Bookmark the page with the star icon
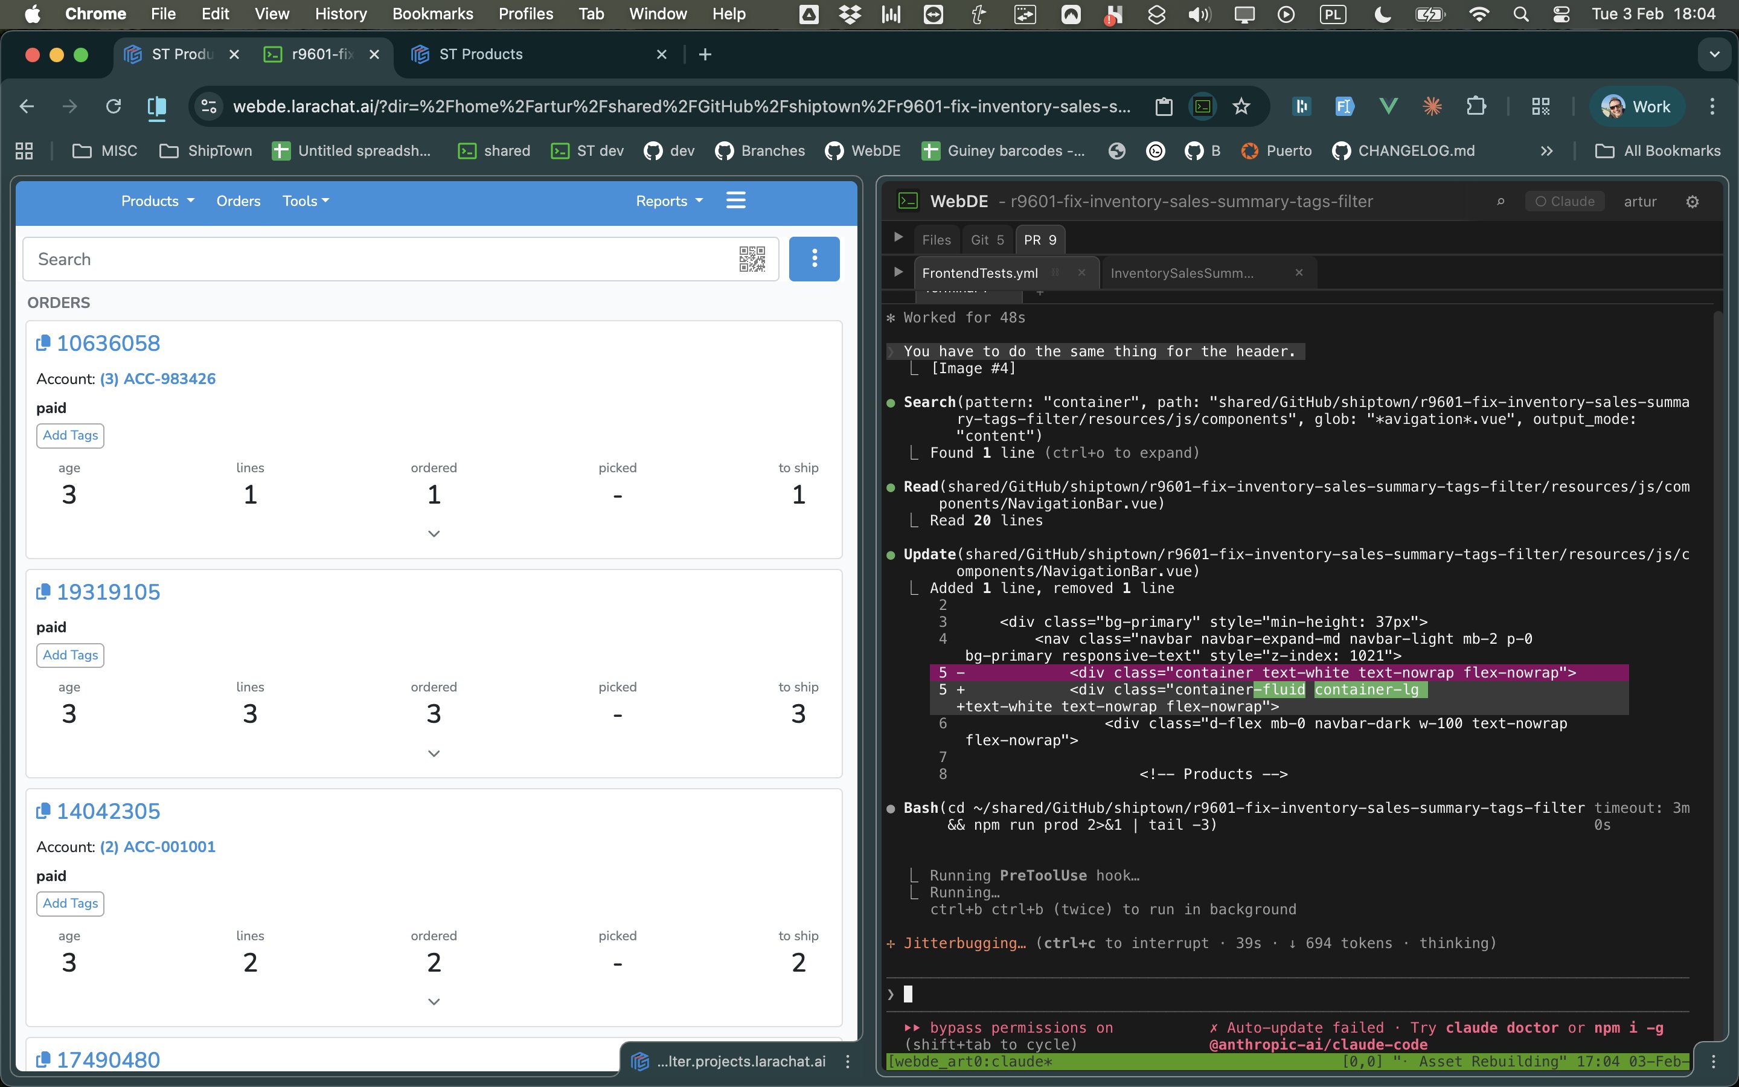This screenshot has width=1739, height=1087. coord(1241,106)
